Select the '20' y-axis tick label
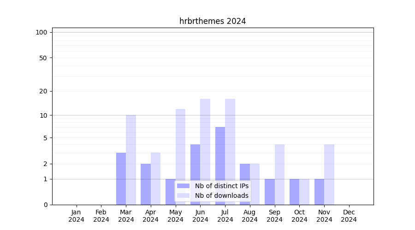415x230 pixels. [x=43, y=91]
